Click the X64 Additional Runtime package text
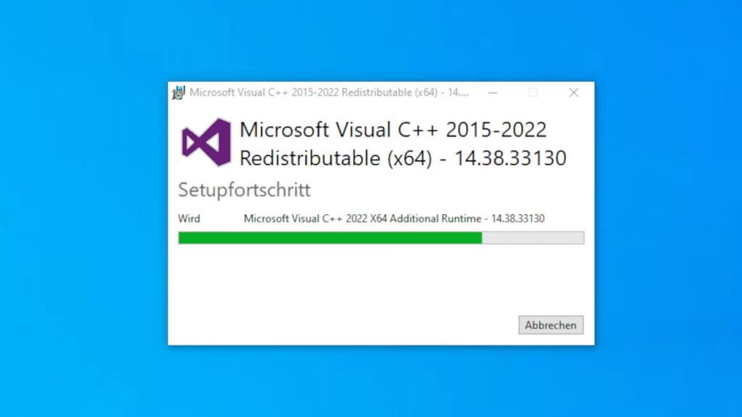 [x=425, y=219]
